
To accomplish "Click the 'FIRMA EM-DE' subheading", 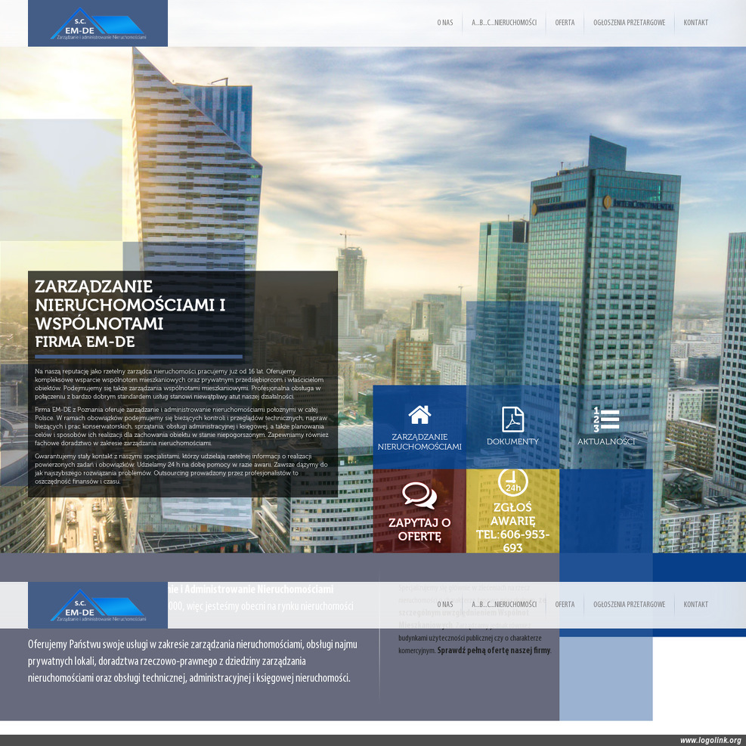I will point(85,342).
